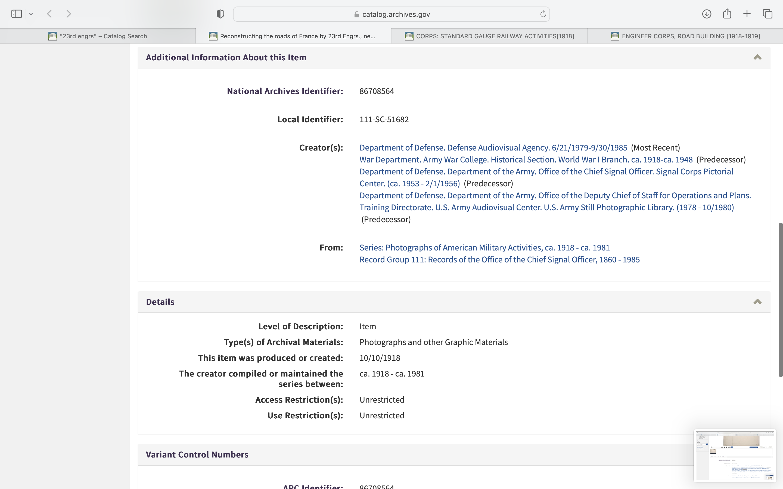Toggle the Safari sidebar icon
Screen dimensions: 783x489
point(16,14)
